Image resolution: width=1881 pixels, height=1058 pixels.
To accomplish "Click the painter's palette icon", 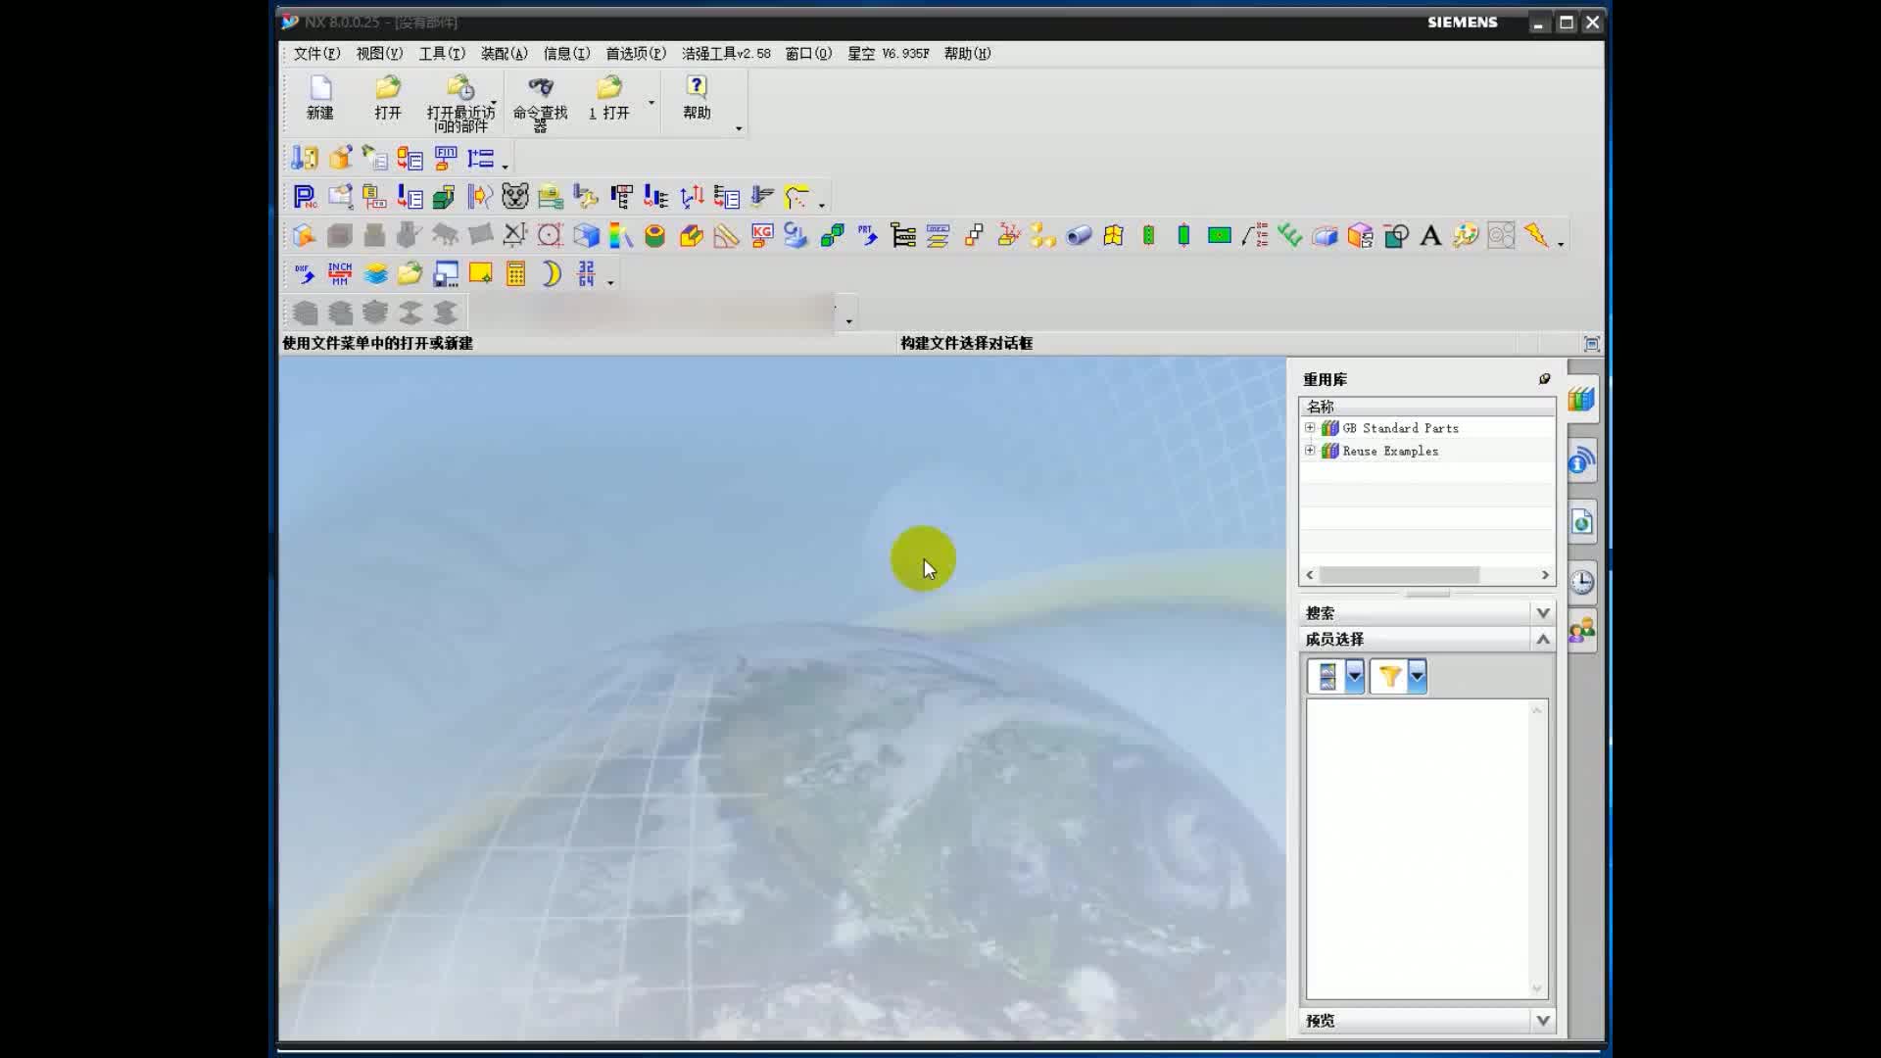I will [x=1466, y=235].
